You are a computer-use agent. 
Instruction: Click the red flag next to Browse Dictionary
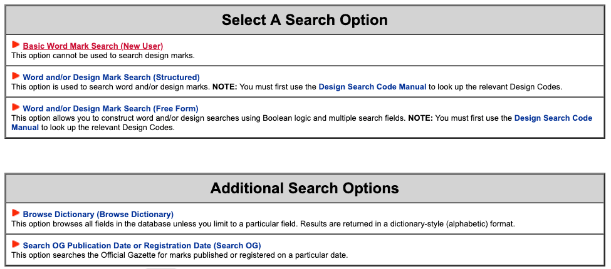[x=16, y=213]
